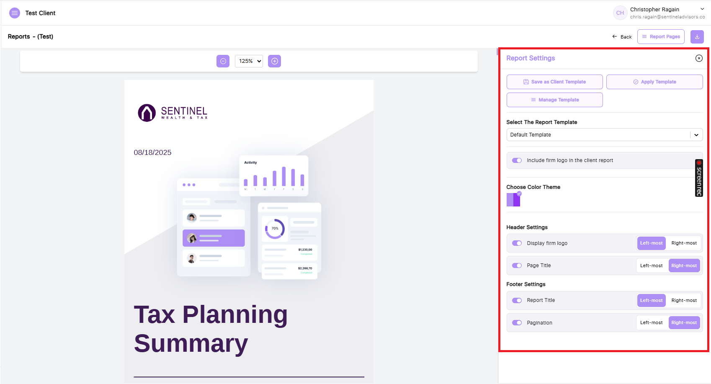711x384 pixels.
Task: Set Page Title to Right-most
Action: (x=684, y=265)
